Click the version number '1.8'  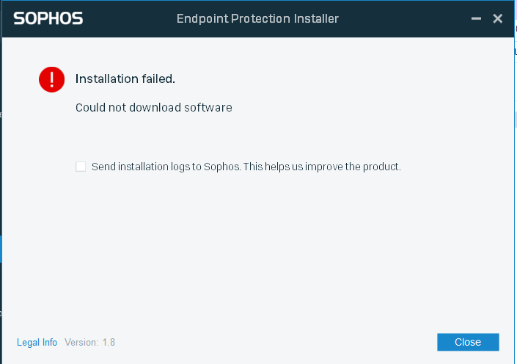(x=109, y=342)
